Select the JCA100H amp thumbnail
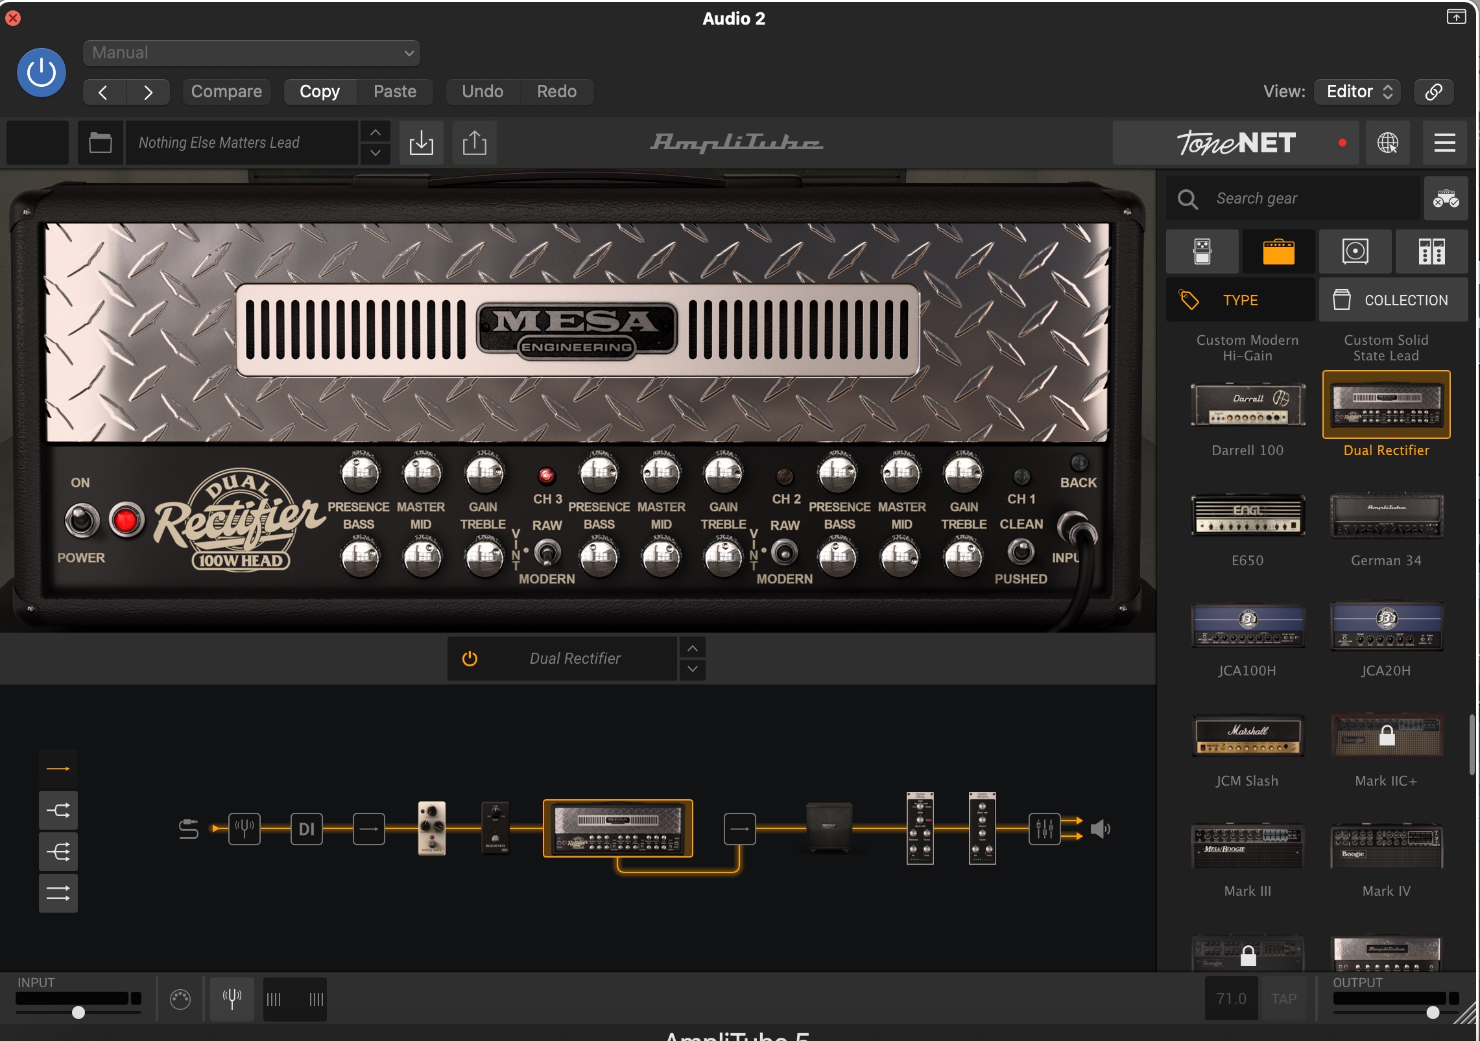This screenshot has height=1041, width=1480. [1248, 626]
